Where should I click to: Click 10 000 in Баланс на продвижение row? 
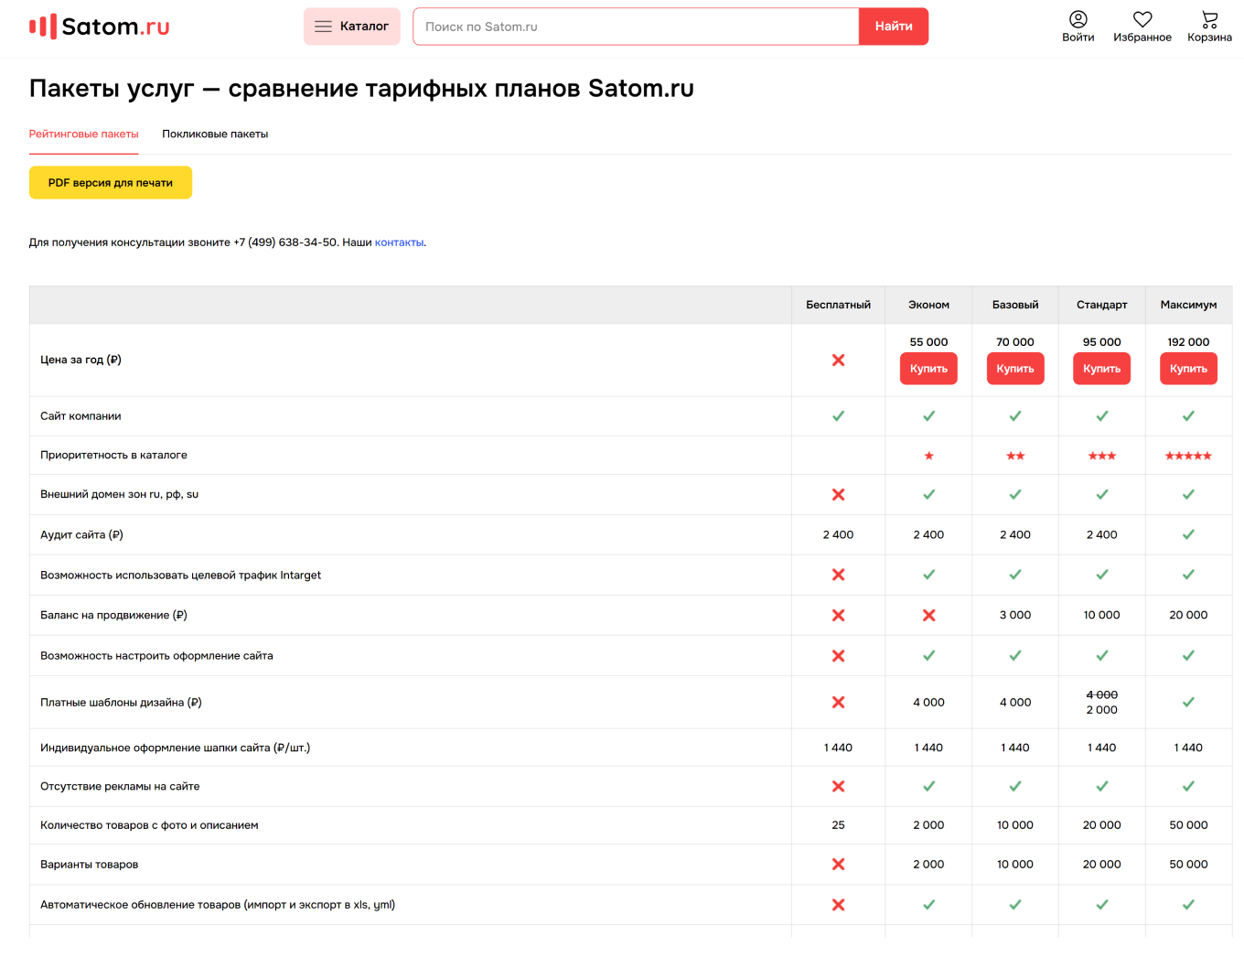coord(1102,616)
